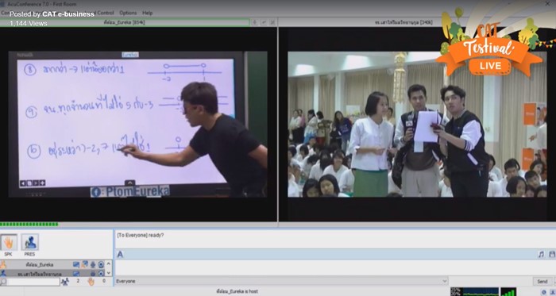Select the second participant row in list

point(52,273)
